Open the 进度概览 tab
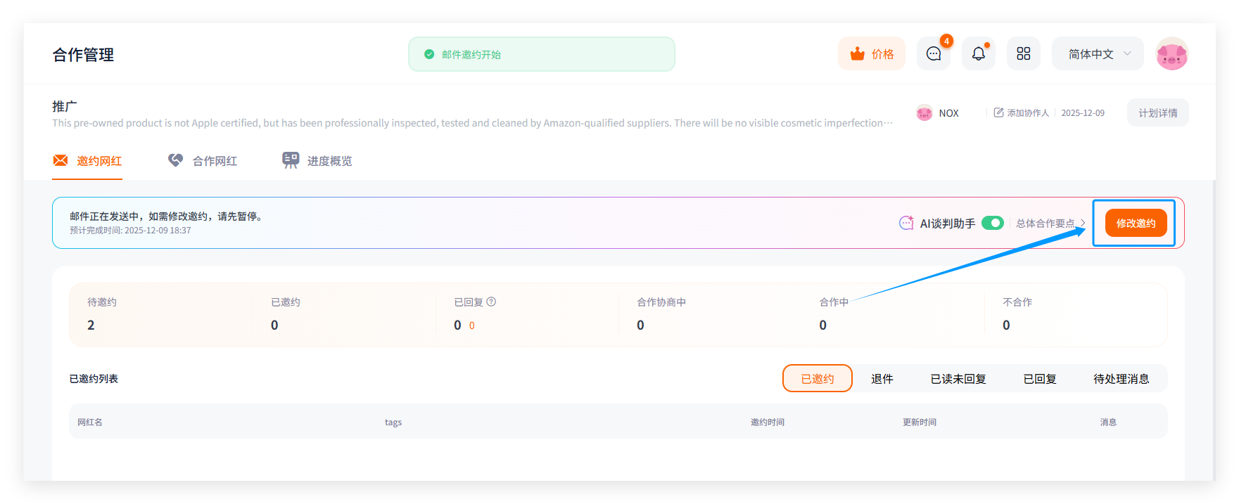This screenshot has width=1239, height=504. [x=317, y=161]
